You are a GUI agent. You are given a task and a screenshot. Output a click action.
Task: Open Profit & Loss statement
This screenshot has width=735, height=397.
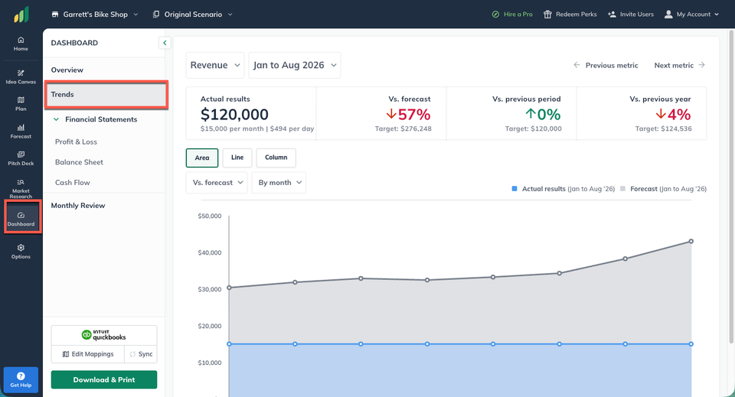point(76,142)
